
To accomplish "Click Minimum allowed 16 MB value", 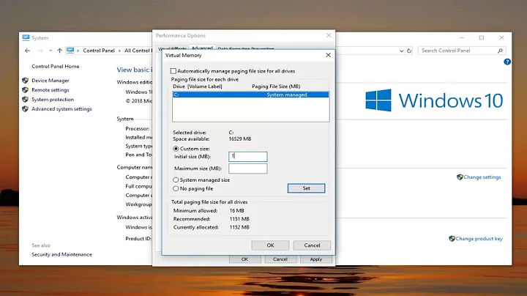I will click(x=237, y=210).
